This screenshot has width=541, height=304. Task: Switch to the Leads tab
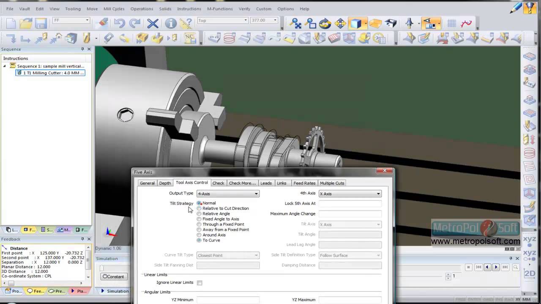[266, 183]
